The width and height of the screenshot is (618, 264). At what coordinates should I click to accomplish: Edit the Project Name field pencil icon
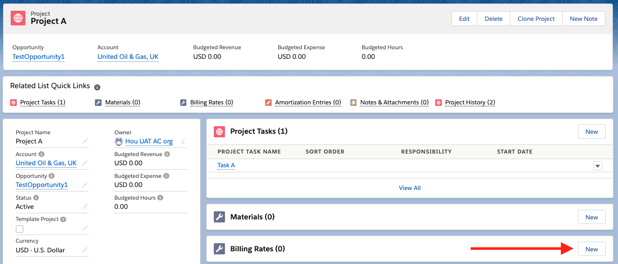85,141
